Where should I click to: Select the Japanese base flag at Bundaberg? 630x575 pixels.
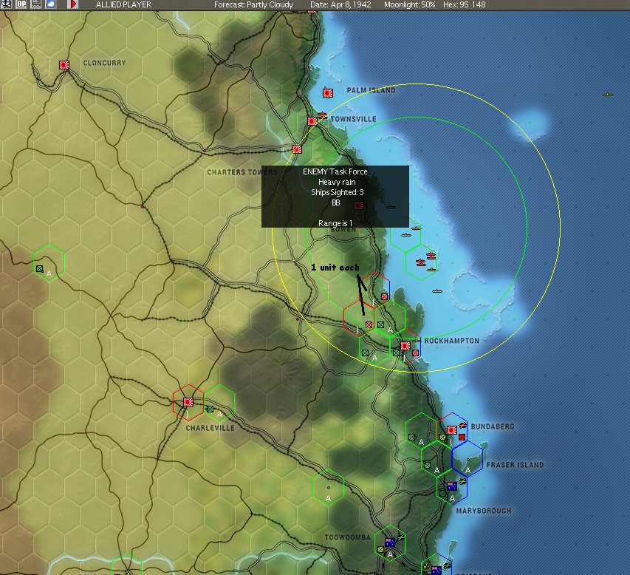click(x=451, y=430)
